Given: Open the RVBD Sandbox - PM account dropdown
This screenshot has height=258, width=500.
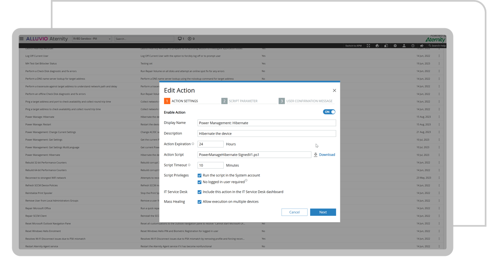Looking at the screenshot, I should tap(92, 39).
